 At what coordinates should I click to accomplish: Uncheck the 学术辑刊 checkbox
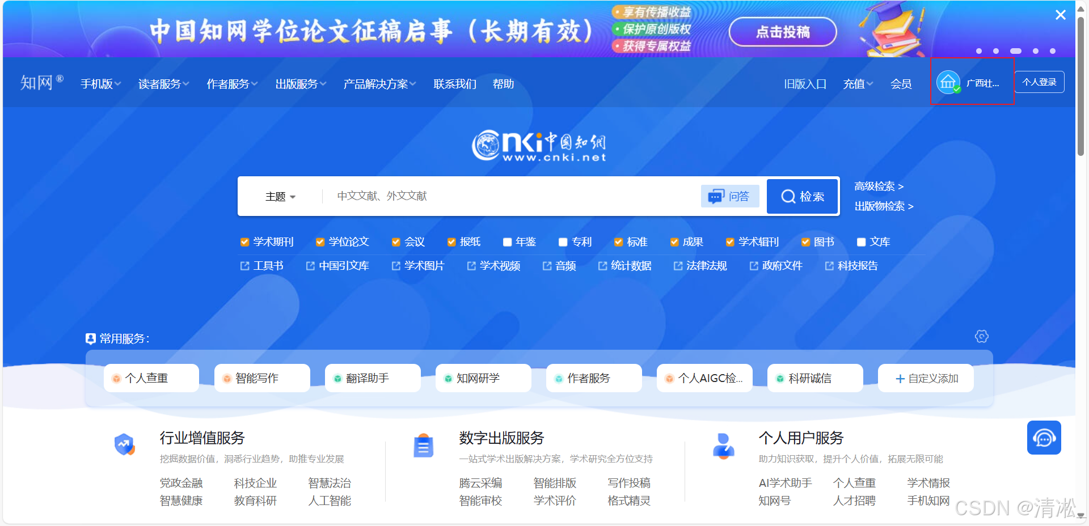coord(730,242)
